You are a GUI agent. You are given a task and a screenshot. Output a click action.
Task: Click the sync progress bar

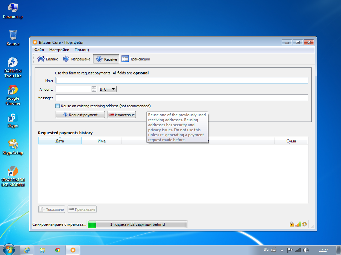(138, 224)
